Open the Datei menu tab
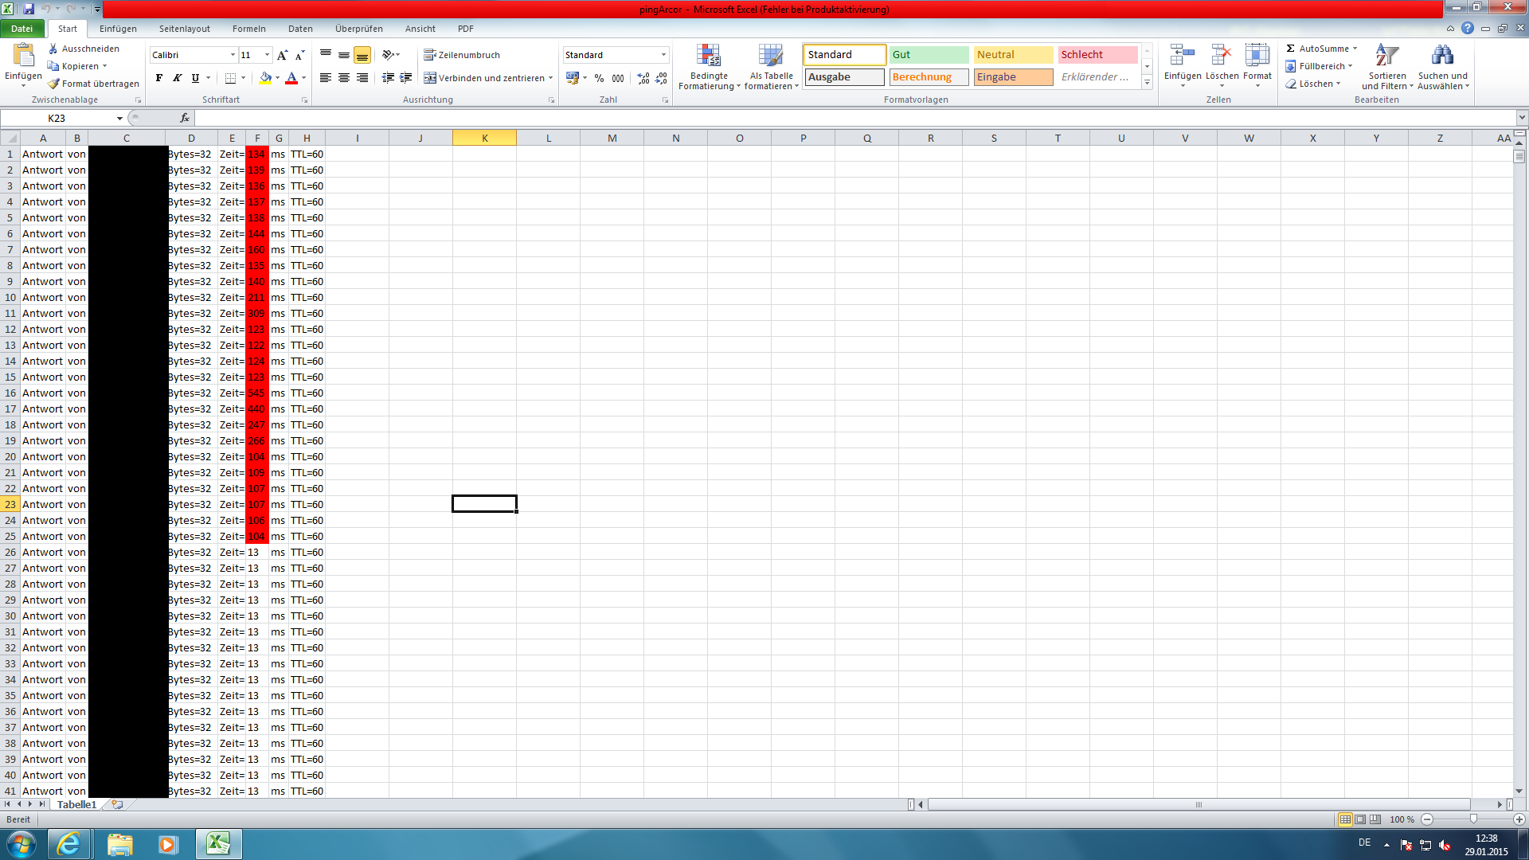 tap(22, 29)
